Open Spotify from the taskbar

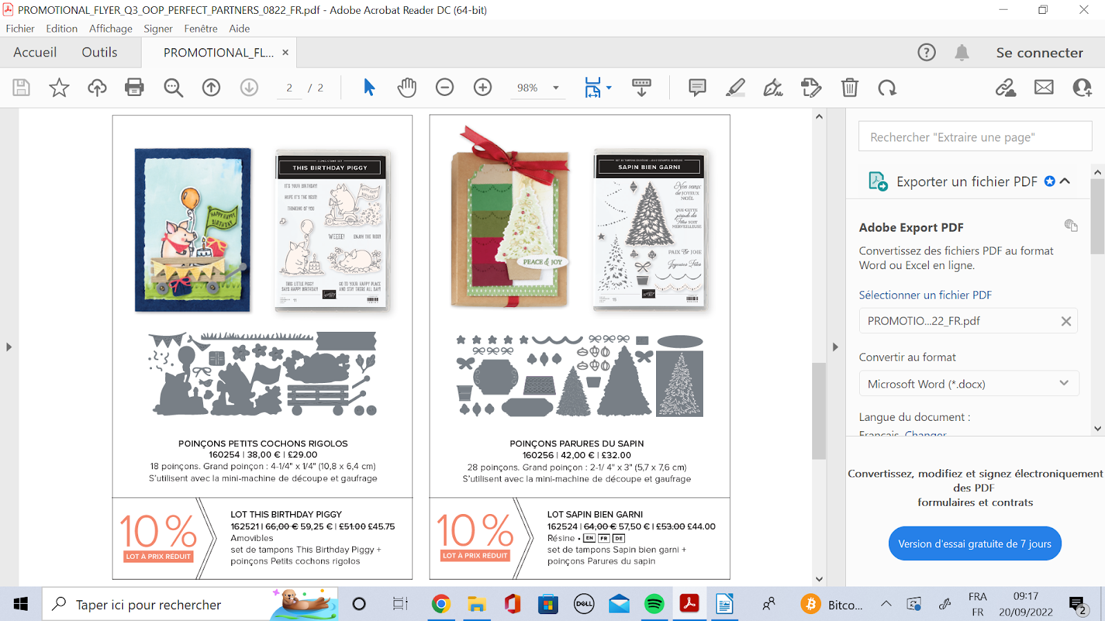click(654, 604)
